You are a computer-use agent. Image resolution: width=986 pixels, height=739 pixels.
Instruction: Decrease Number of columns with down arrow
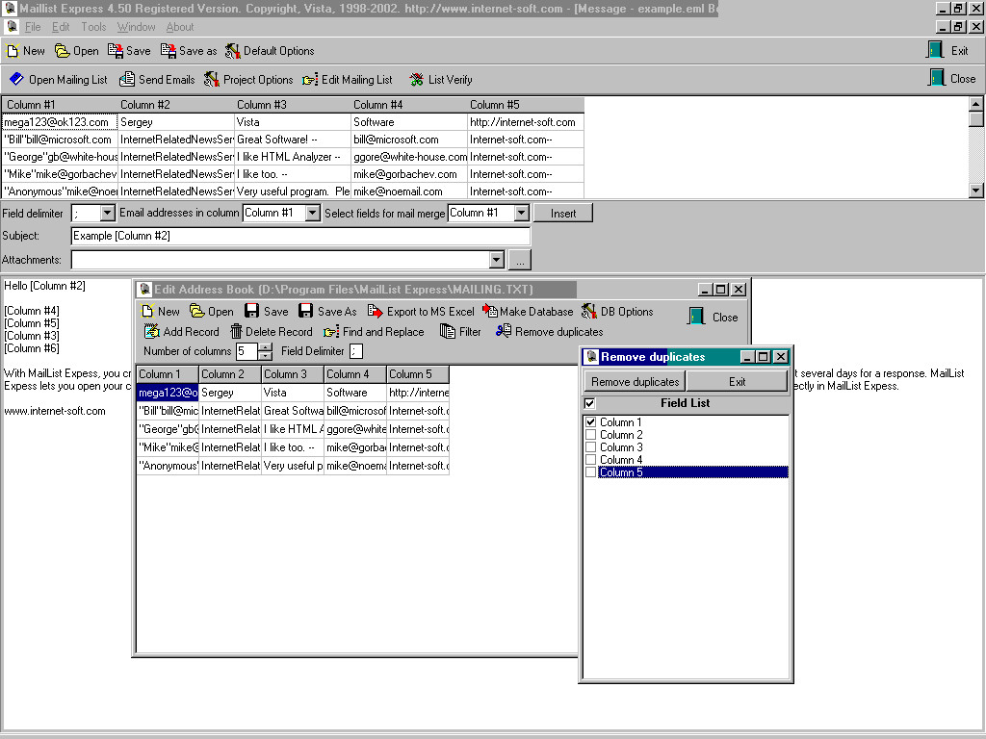[266, 356]
